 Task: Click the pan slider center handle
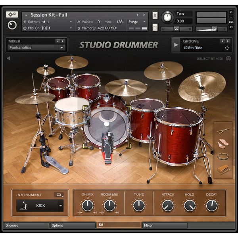[177, 29]
